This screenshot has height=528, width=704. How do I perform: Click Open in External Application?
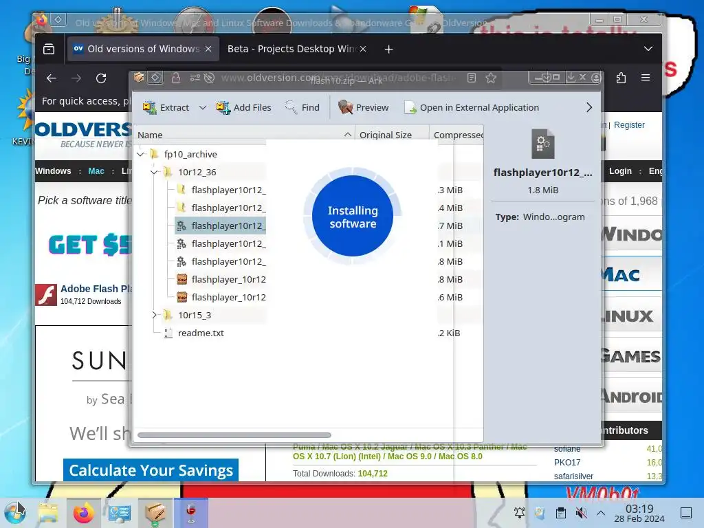472,108
